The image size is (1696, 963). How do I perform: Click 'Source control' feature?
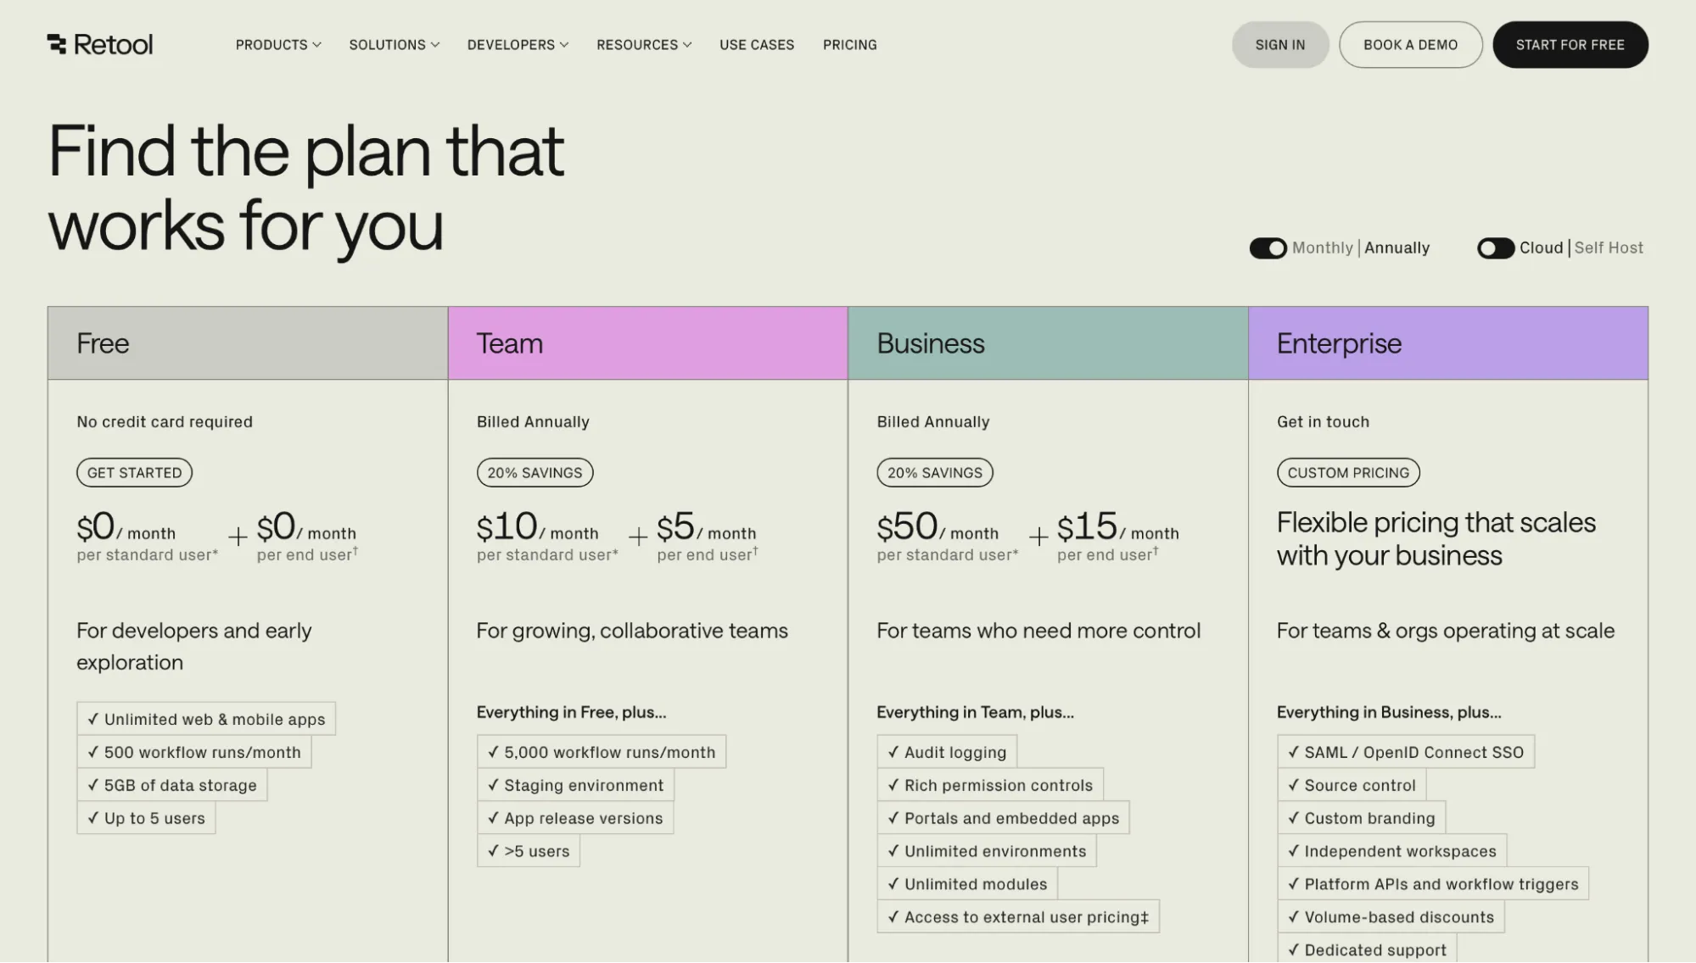(x=1352, y=785)
